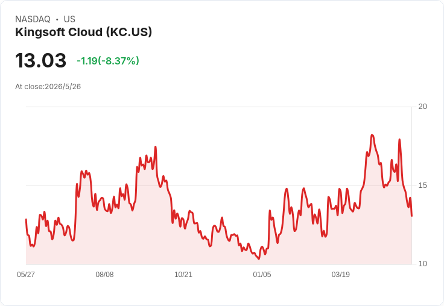Screen dimensions: 444x306
Task: Click the 15 horizontal gridline
Action: coord(219,186)
